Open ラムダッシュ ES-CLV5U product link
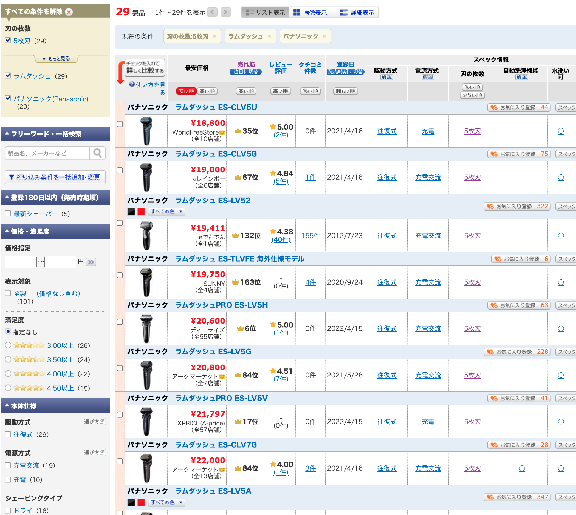The image size is (576, 515). [x=216, y=108]
